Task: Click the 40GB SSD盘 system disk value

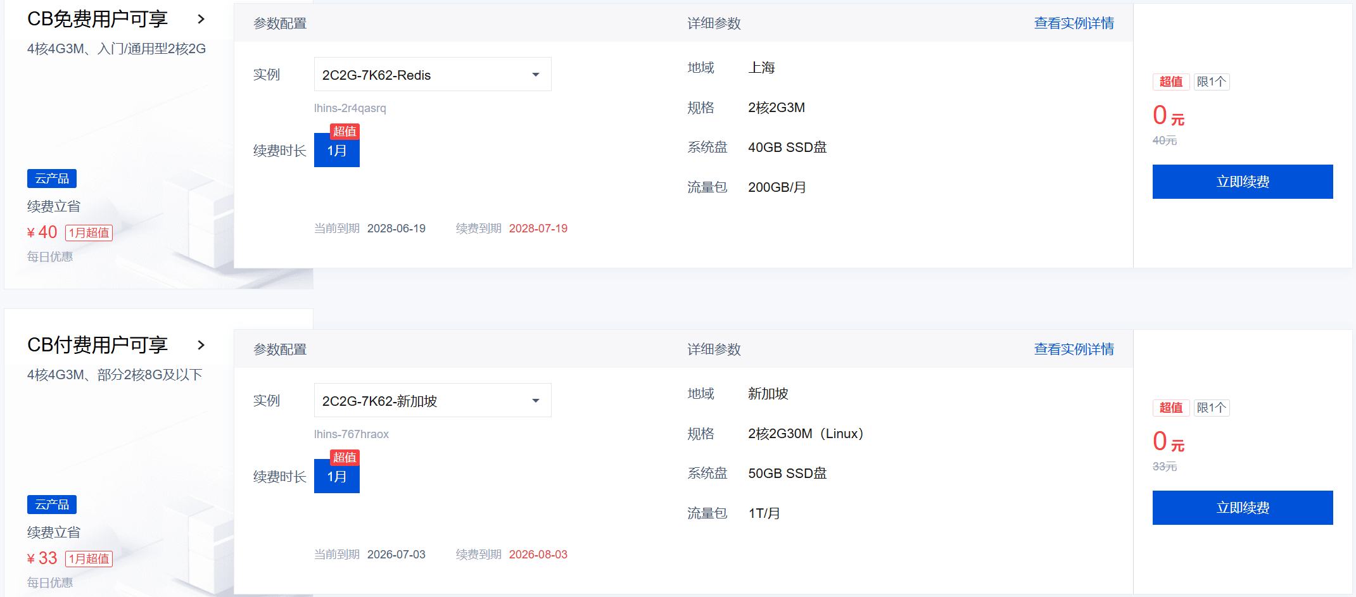Action: coord(787,148)
